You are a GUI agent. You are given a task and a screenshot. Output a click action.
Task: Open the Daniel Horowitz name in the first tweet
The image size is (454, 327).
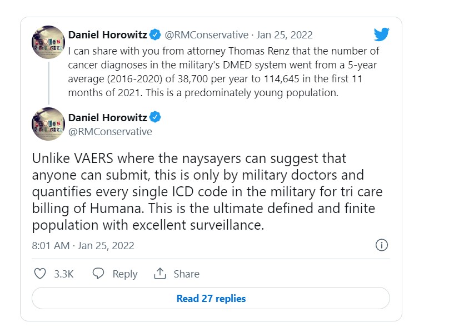pos(107,35)
